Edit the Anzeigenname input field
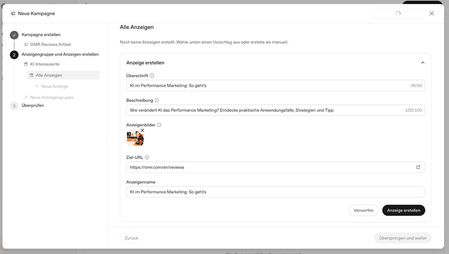 coord(276,192)
